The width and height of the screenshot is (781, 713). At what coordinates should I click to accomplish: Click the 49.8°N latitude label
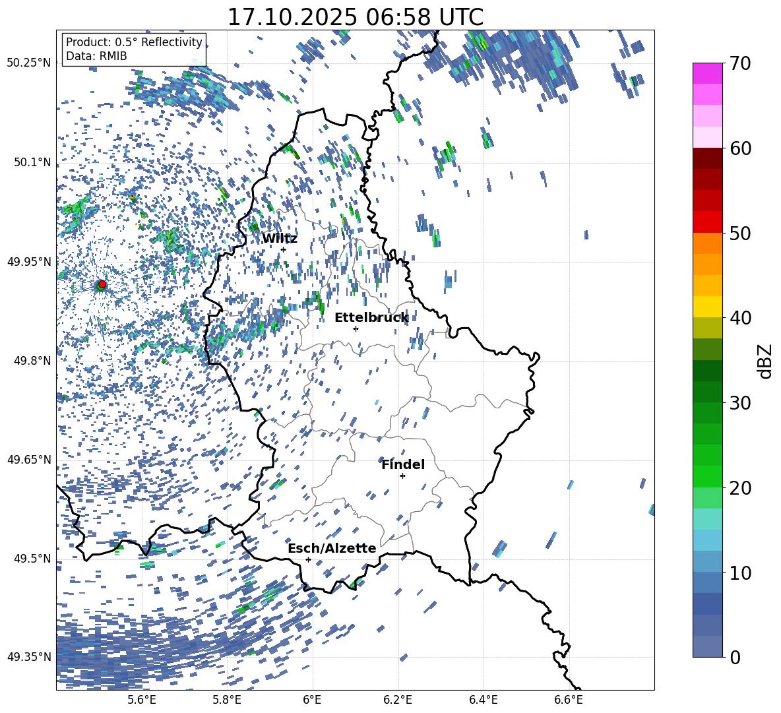(33, 361)
